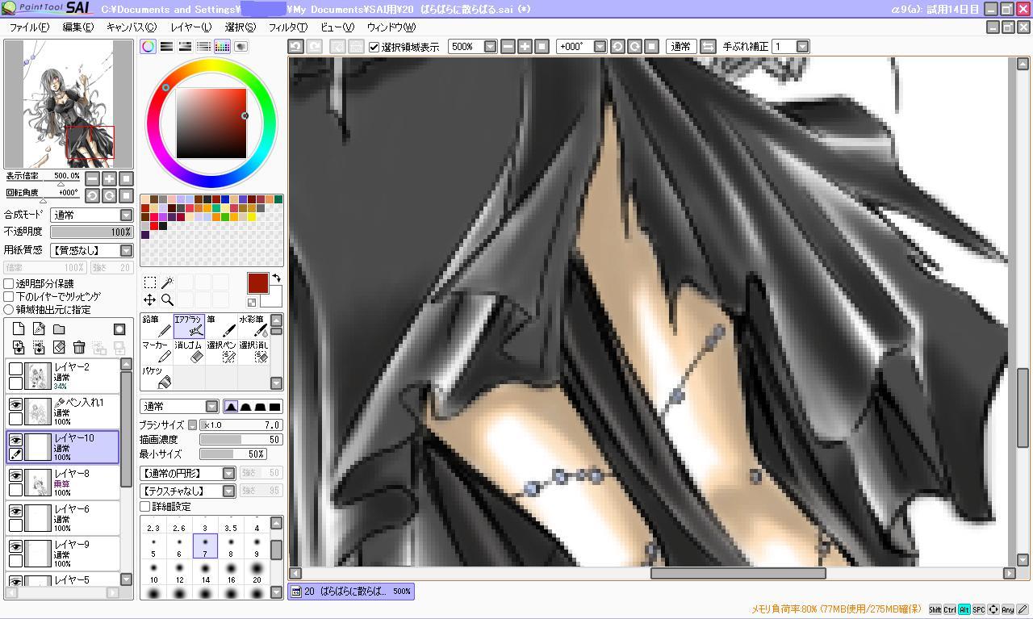Select the バケツ bucket fill tool
The height and width of the screenshot is (619, 1033).
[x=157, y=377]
